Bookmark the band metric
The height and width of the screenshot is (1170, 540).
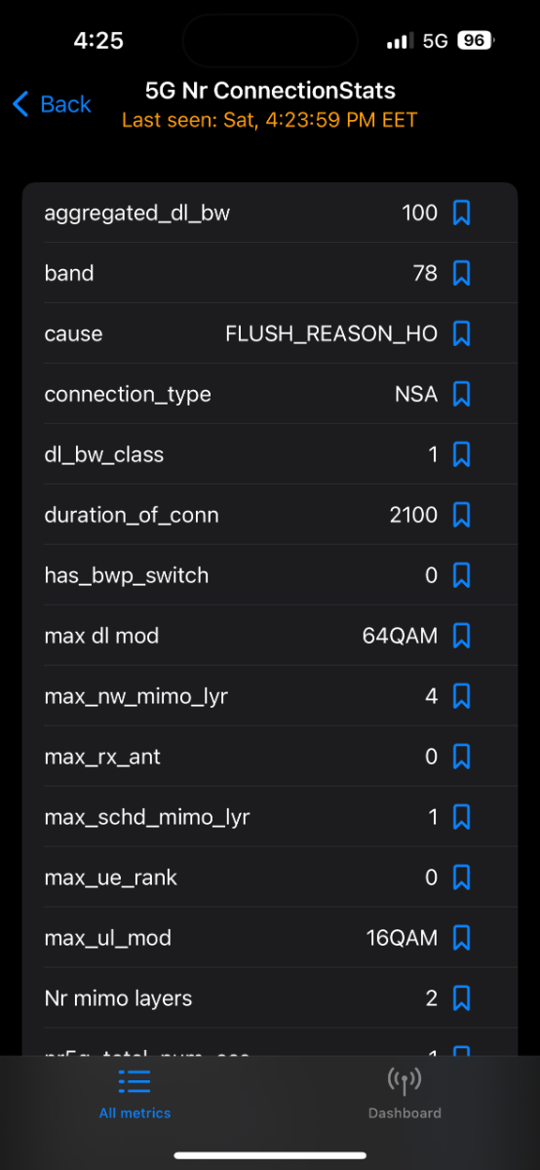click(462, 273)
